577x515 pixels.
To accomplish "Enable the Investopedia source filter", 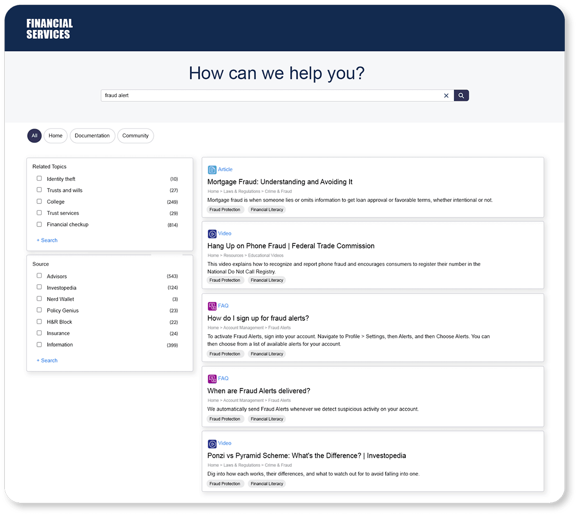I will point(39,287).
